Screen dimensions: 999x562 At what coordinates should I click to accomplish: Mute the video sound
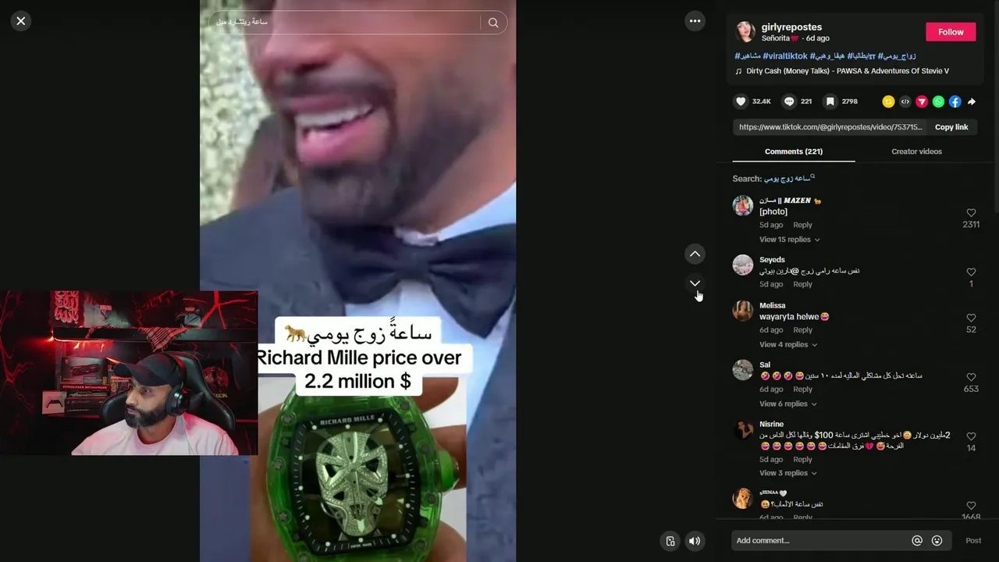(695, 541)
